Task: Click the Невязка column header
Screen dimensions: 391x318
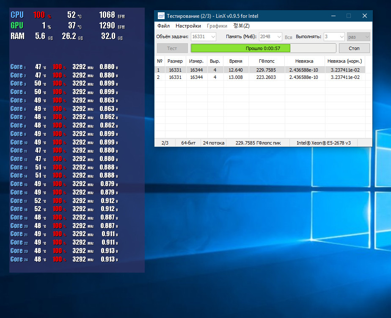Action: tap(304, 61)
